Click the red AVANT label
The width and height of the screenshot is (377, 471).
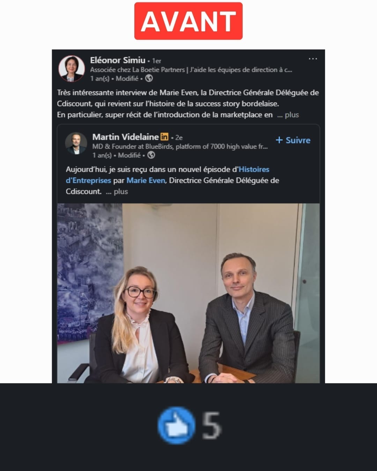(x=188, y=21)
